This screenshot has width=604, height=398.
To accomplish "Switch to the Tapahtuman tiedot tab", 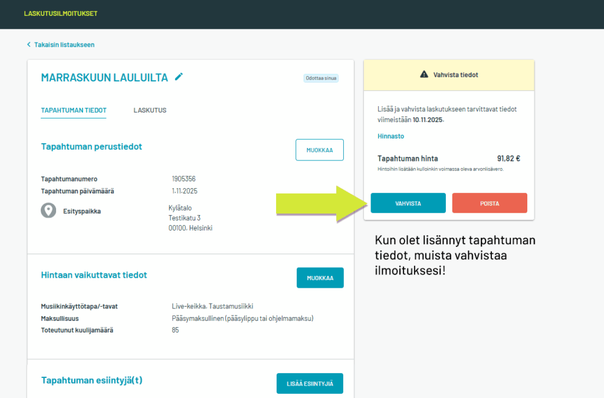I will point(73,110).
